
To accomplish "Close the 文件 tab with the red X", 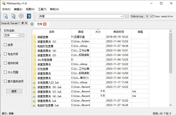I will [45, 24].
